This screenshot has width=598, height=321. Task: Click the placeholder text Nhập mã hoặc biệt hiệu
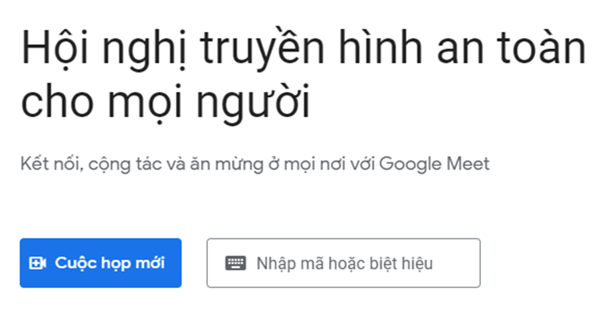[344, 263]
